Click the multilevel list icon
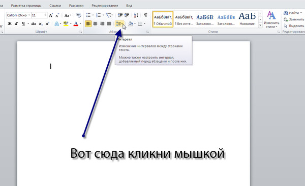 tap(109, 15)
